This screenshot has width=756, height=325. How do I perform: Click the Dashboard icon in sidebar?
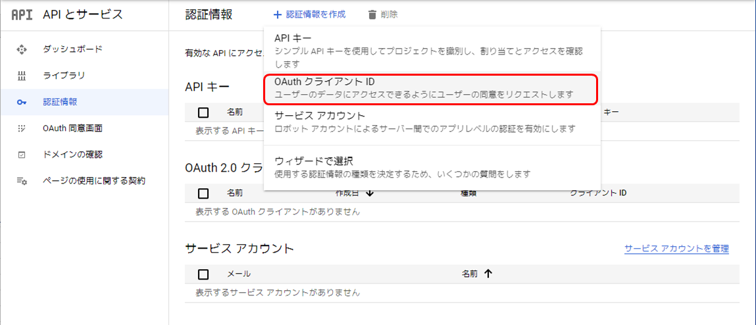[21, 49]
